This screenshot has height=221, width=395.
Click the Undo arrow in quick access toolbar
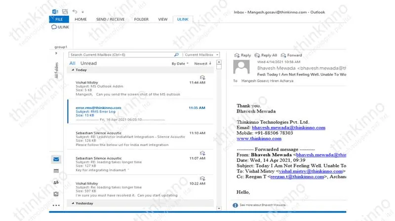[75, 11]
